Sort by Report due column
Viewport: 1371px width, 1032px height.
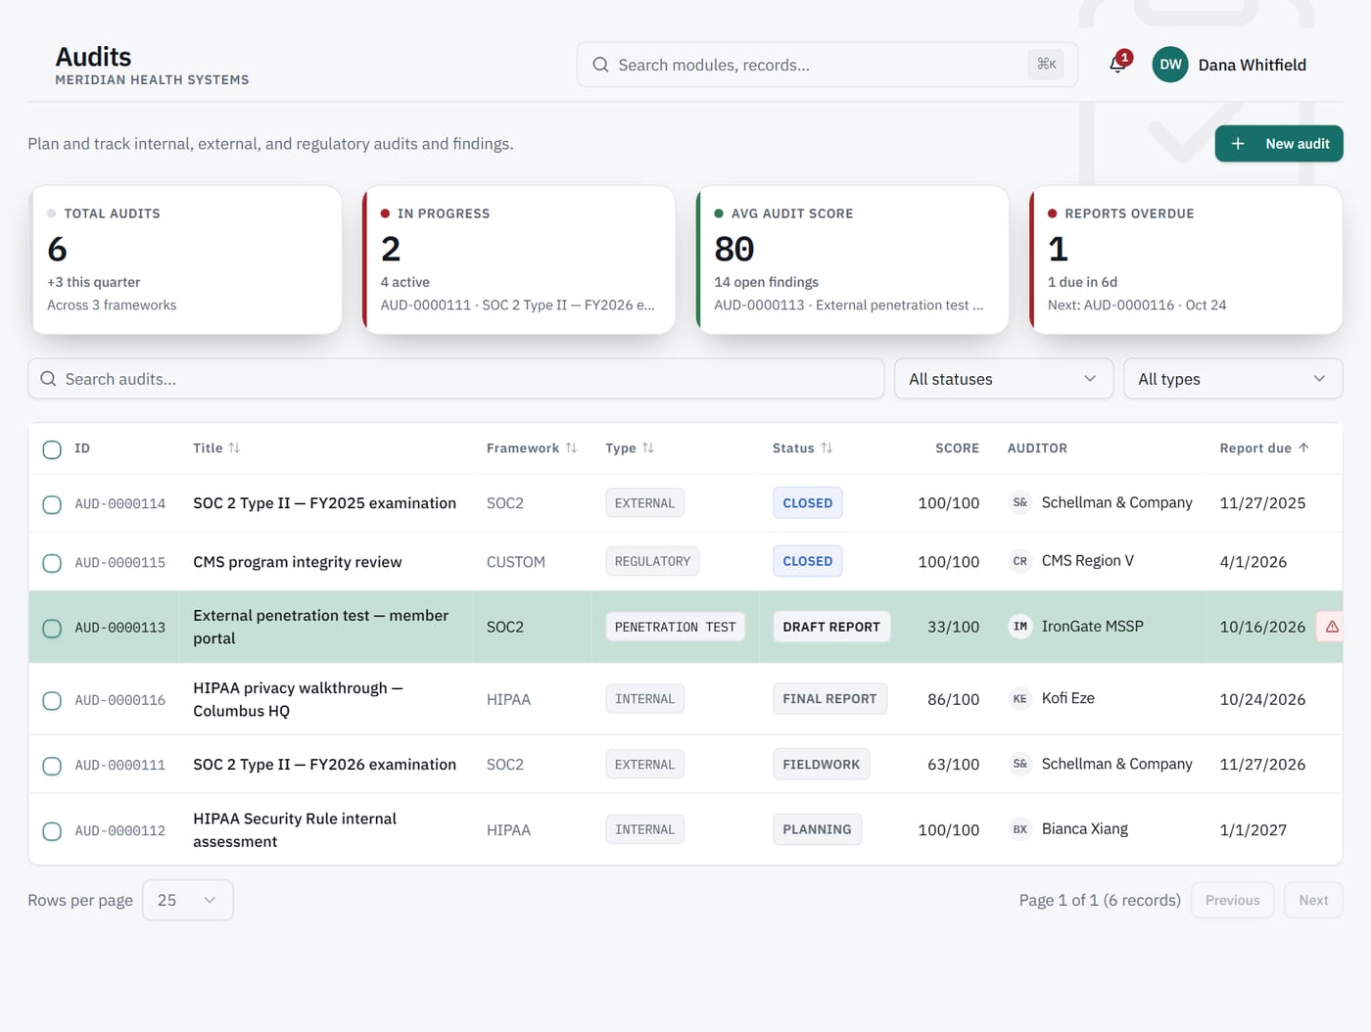coord(1264,448)
